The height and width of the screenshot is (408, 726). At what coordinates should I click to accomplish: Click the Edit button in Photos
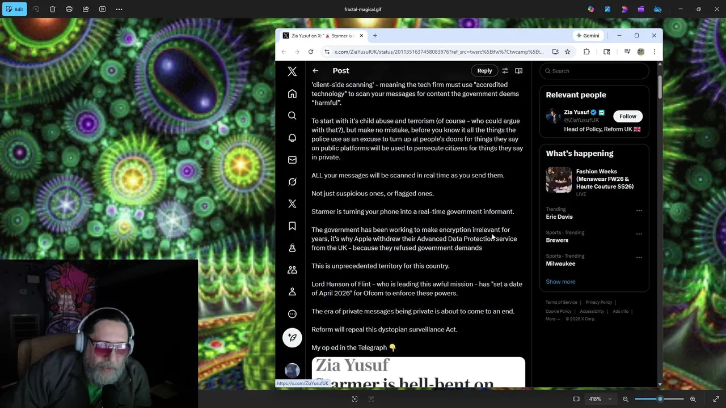(14, 9)
